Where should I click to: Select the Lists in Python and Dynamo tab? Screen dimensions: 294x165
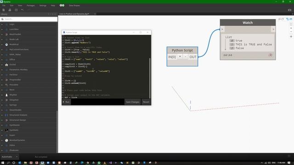(x=74, y=14)
